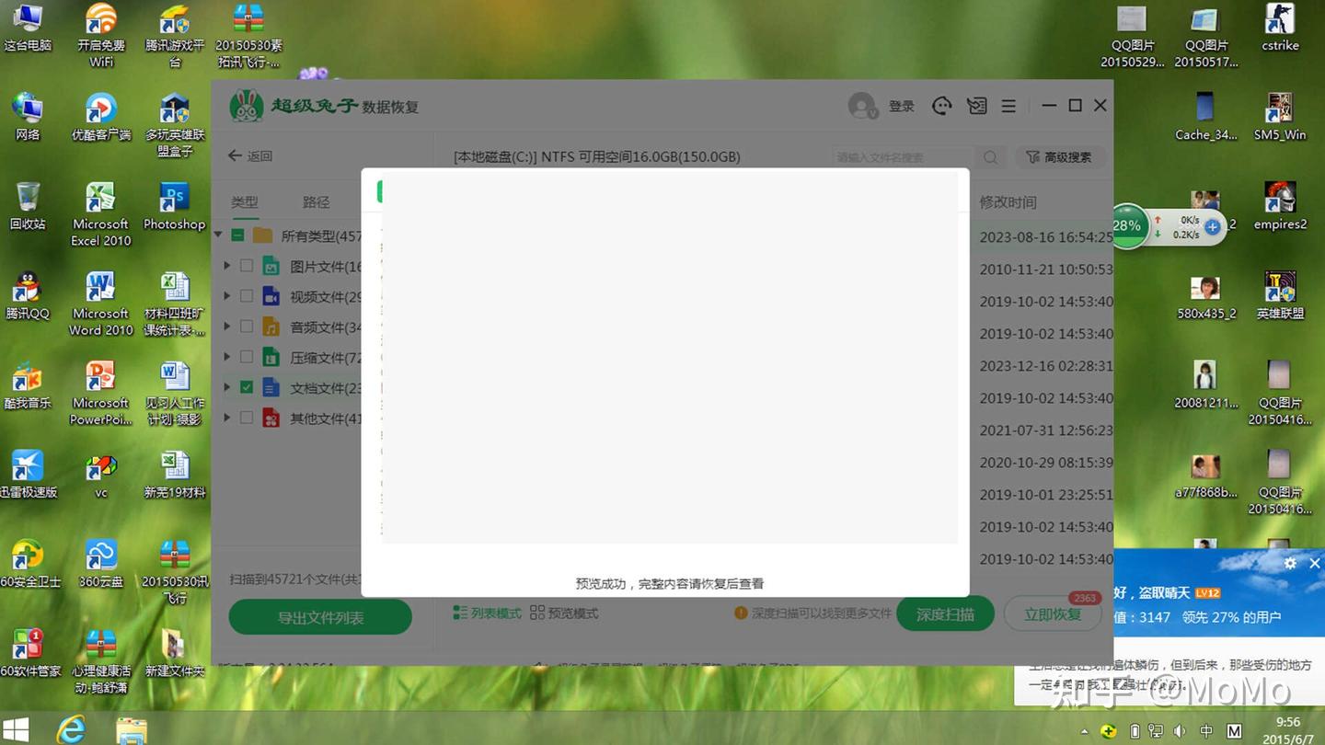Image resolution: width=1325 pixels, height=745 pixels.
Task: Open 回收站 Recycle Bin on desktop
Action: click(28, 205)
